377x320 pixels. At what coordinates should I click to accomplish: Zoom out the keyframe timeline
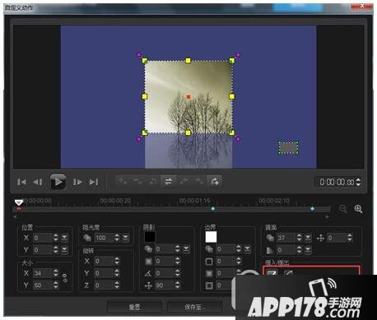point(342,209)
